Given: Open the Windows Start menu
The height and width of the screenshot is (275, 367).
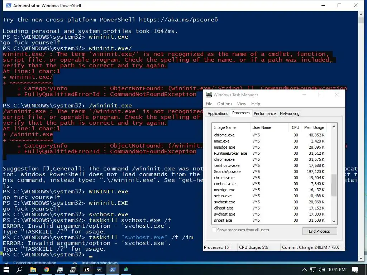Looking at the screenshot, I should pyautogui.click(x=6, y=270).
